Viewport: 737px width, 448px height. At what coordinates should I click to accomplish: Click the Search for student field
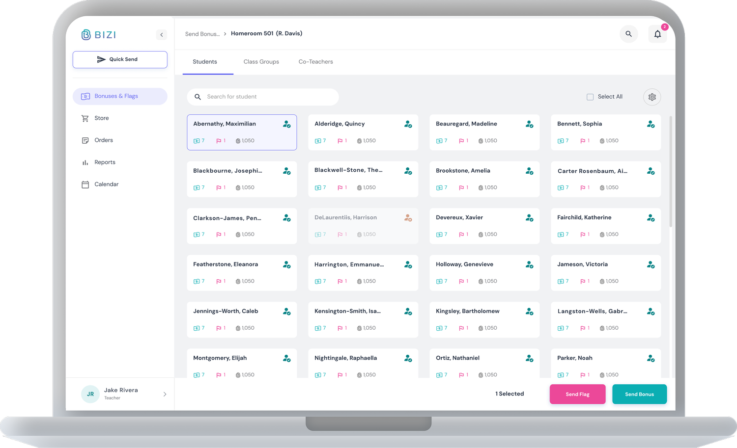pos(263,97)
